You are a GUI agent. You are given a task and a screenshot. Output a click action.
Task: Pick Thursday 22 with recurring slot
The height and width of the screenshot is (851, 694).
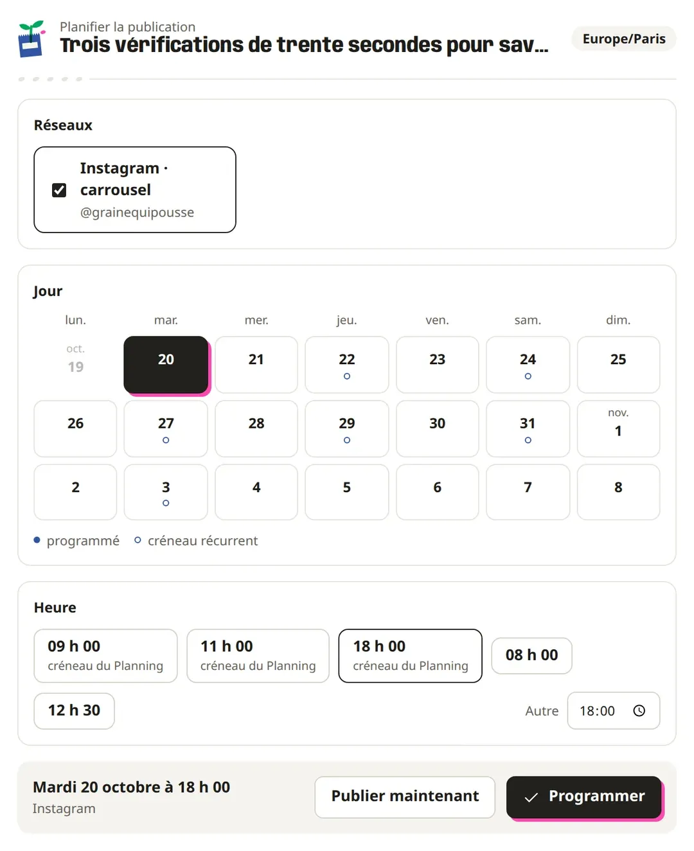click(347, 364)
